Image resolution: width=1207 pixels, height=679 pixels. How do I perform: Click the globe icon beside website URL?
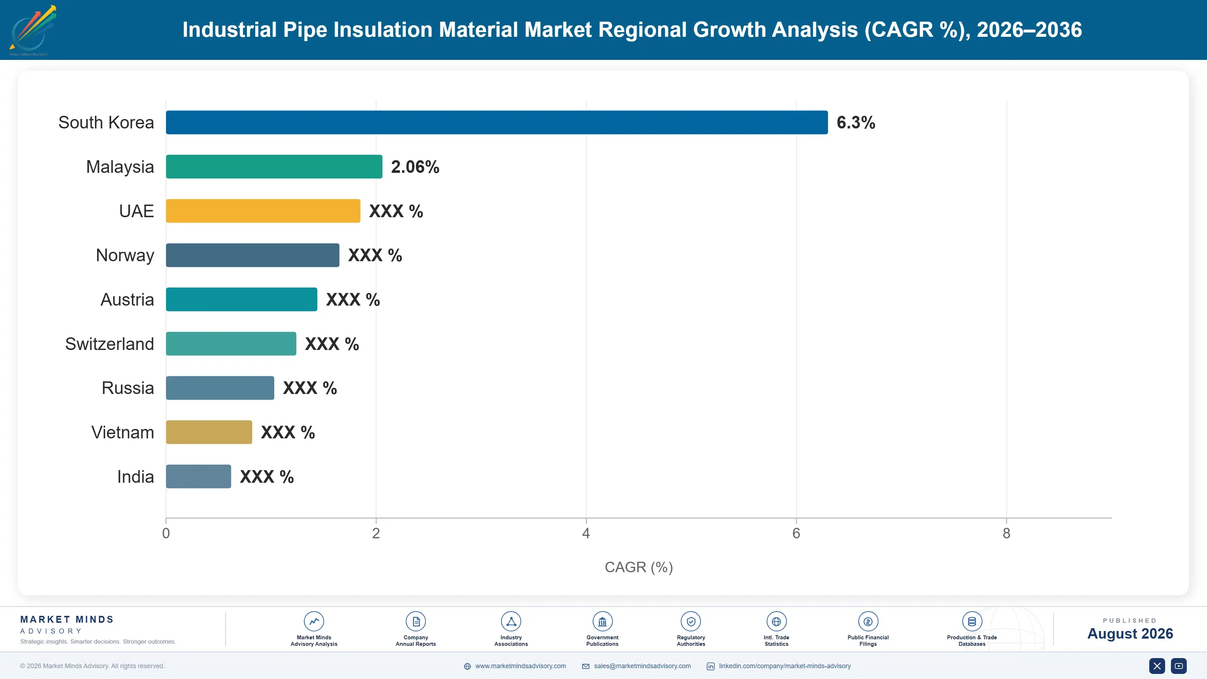467,666
